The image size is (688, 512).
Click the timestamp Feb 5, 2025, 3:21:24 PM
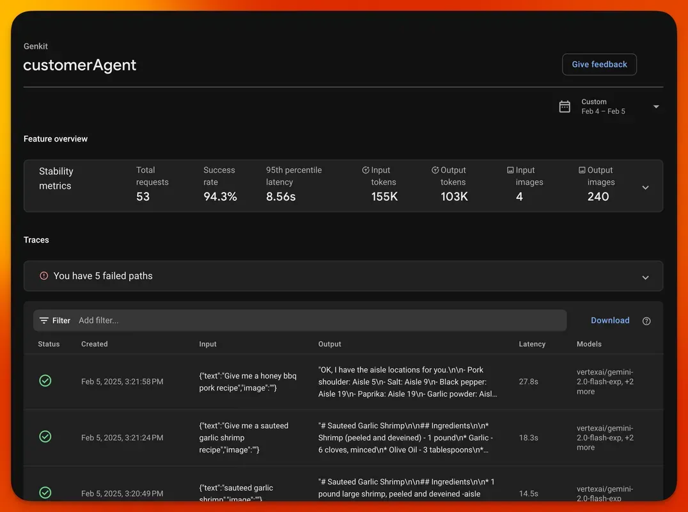122,438
